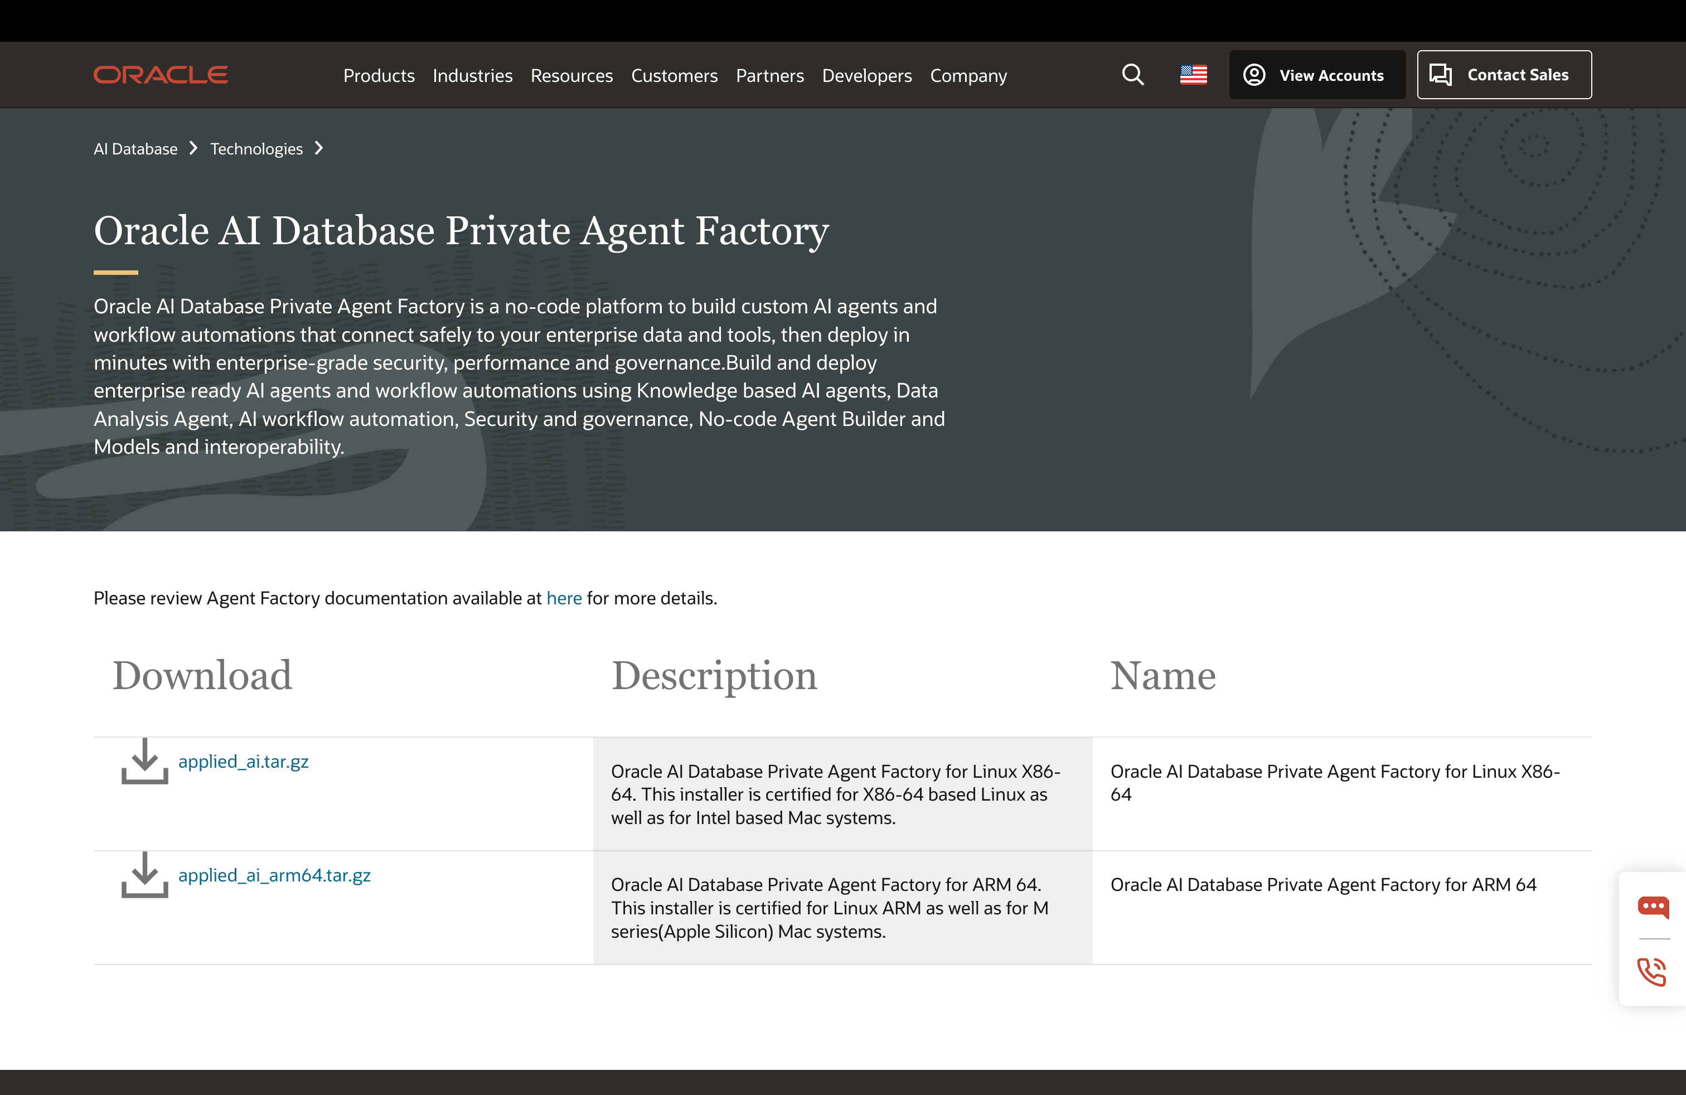Follow the 'here' documentation link
Image resolution: width=1686 pixels, height=1095 pixels.
564,598
